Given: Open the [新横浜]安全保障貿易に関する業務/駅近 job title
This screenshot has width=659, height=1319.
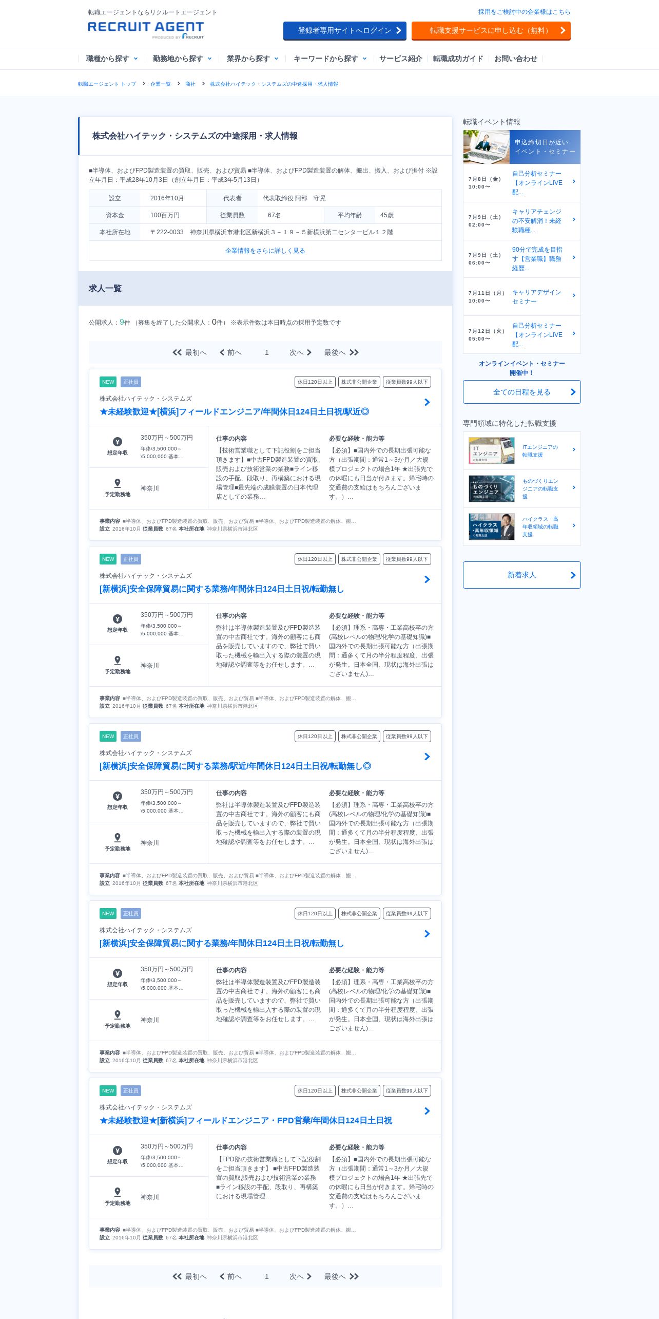Looking at the screenshot, I should pyautogui.click(x=235, y=766).
